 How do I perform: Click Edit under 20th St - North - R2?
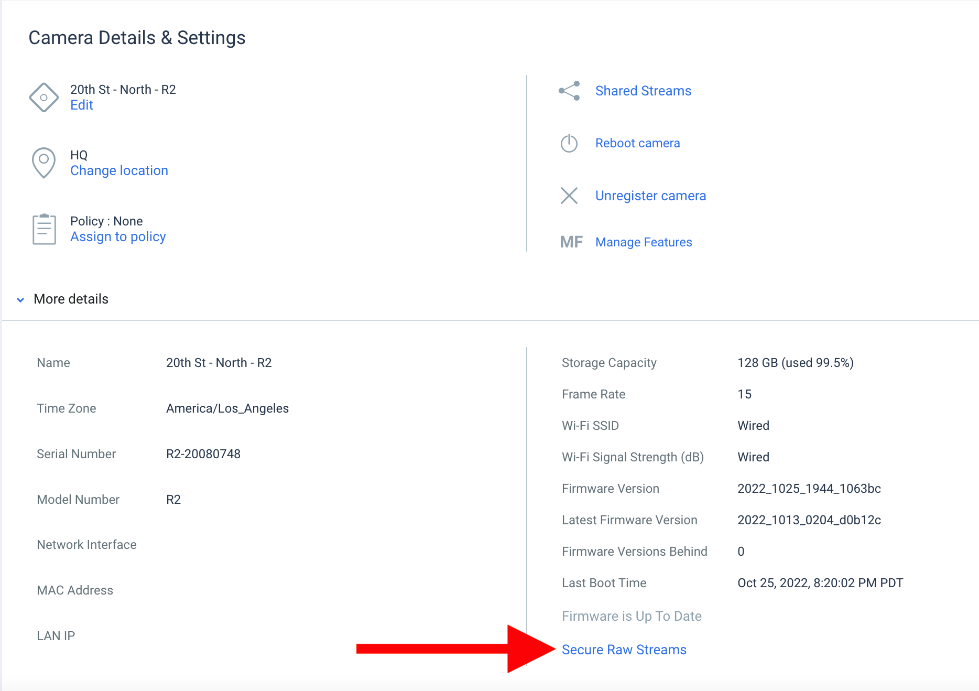point(81,105)
